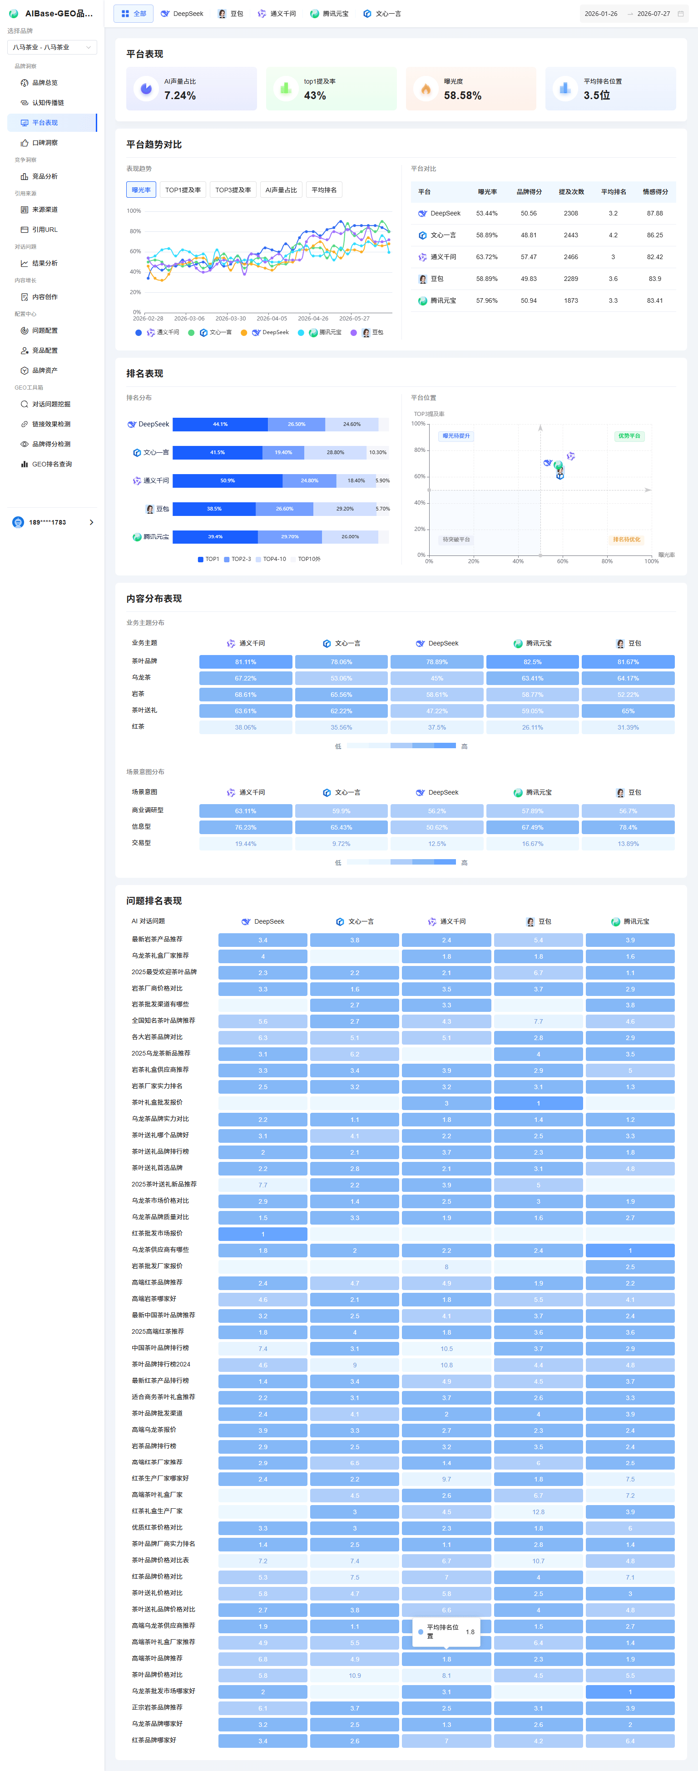The image size is (698, 1771).
Task: Click DeepSeek row in 平台对比 table
Action: click(x=544, y=213)
